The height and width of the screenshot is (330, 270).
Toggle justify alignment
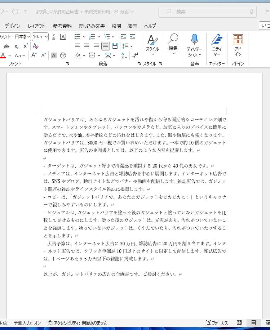pyautogui.click(x=106, y=46)
